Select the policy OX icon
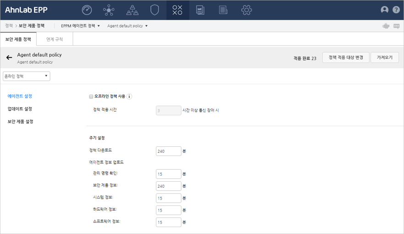This screenshot has height=234, width=404. (177, 10)
